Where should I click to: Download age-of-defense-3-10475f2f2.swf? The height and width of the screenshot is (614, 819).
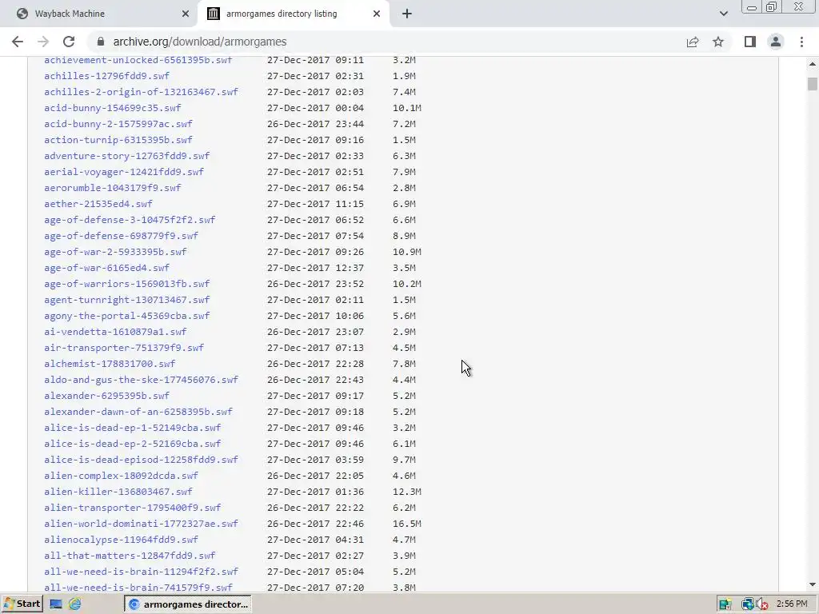[130, 220]
